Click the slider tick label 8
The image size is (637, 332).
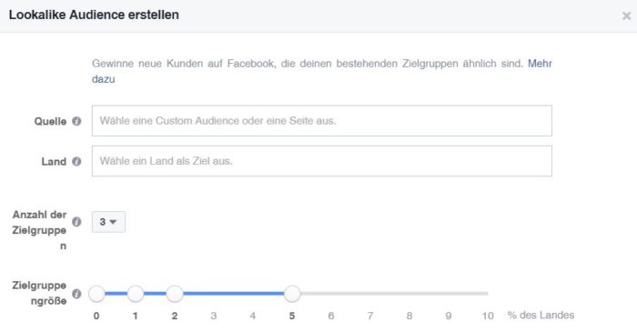coord(409,316)
